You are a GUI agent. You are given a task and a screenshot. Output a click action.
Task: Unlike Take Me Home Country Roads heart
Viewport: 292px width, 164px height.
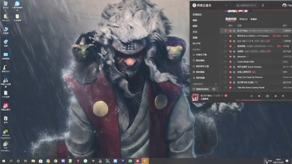pyautogui.click(x=230, y=87)
